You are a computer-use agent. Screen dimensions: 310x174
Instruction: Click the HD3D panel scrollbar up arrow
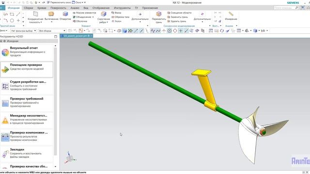(x=55, y=46)
